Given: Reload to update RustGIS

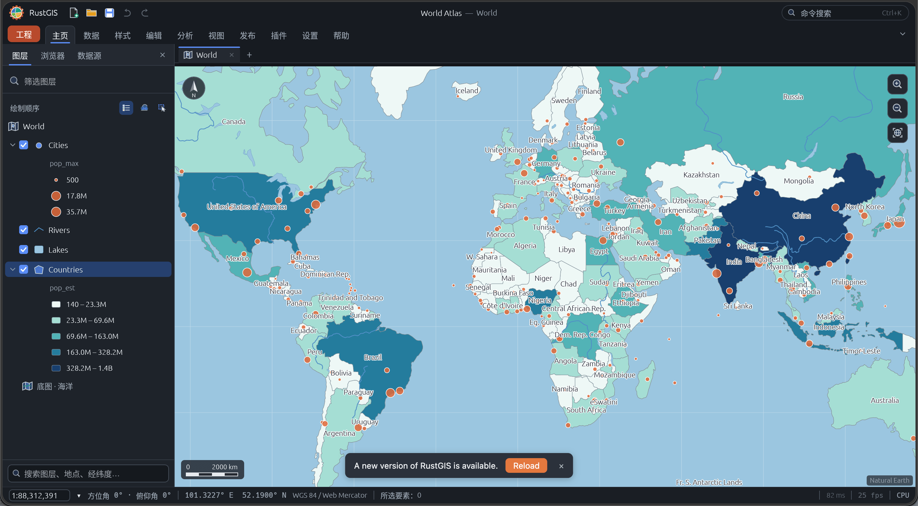Looking at the screenshot, I should coord(526,466).
